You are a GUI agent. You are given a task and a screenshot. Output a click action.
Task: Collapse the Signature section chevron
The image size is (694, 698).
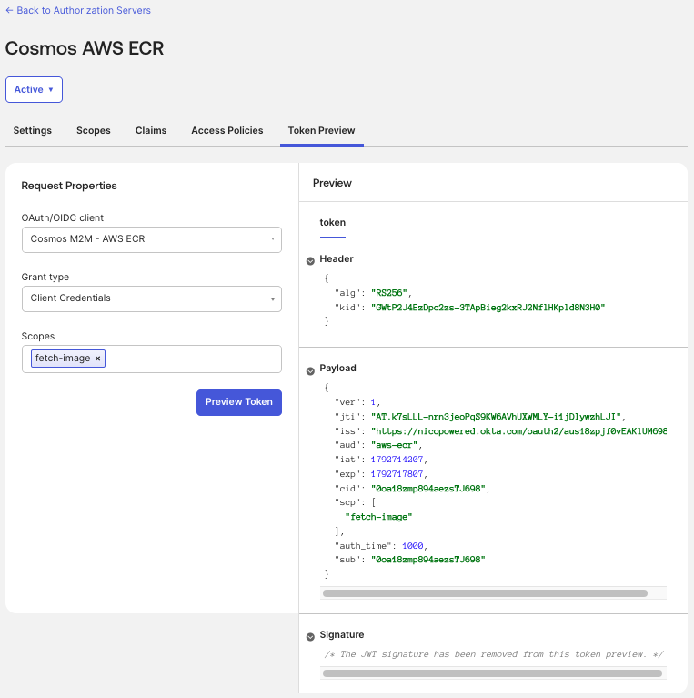pos(310,637)
